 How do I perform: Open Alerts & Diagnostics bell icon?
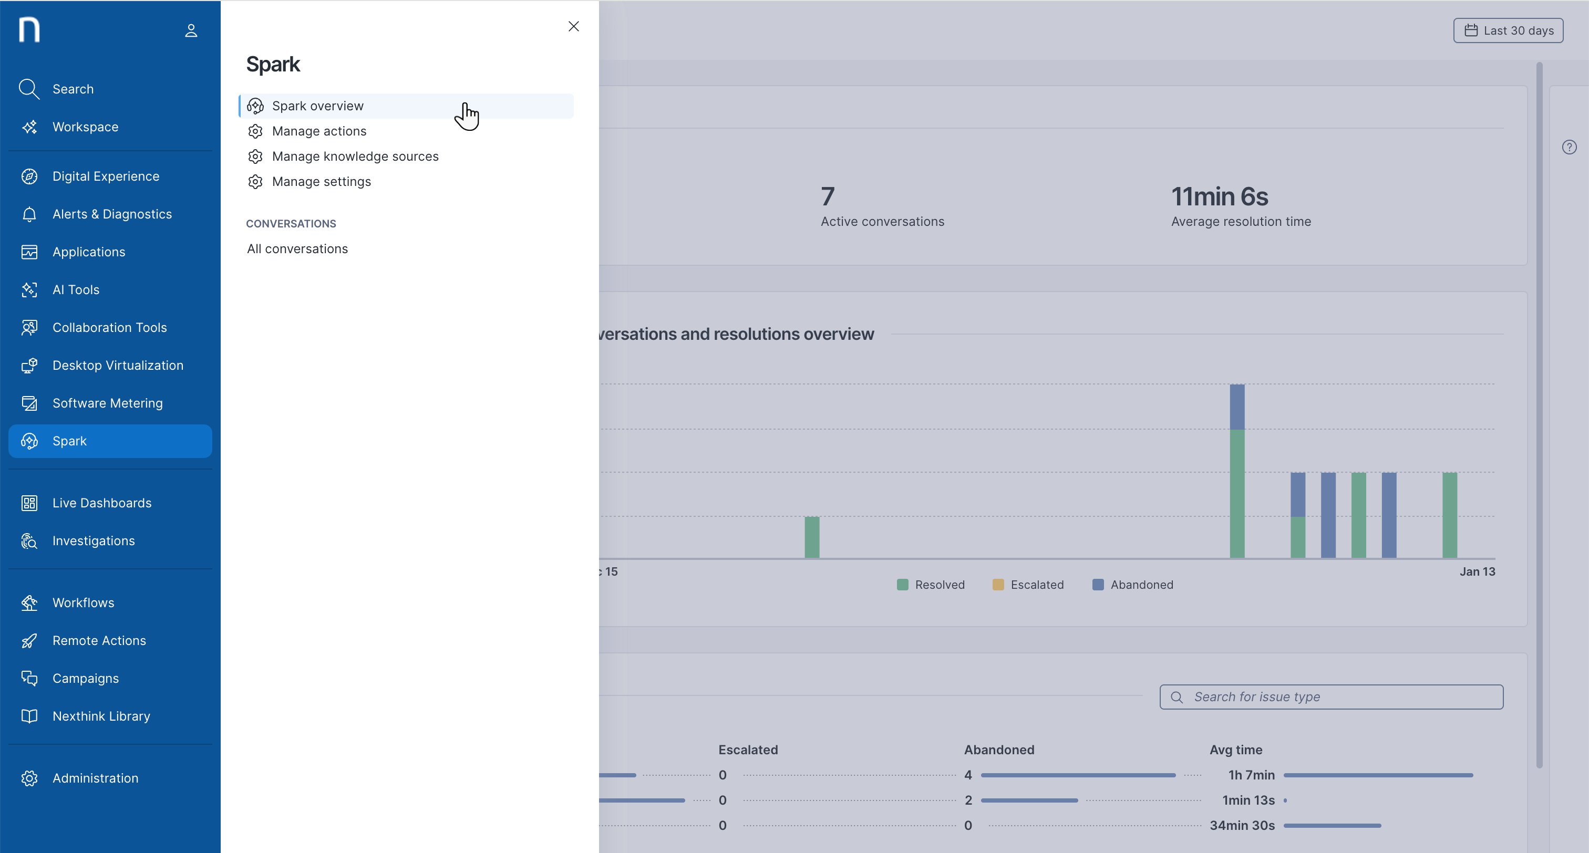coord(29,214)
